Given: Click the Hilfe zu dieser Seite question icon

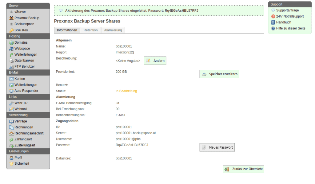Looking at the screenshot, I should tap(273, 28).
